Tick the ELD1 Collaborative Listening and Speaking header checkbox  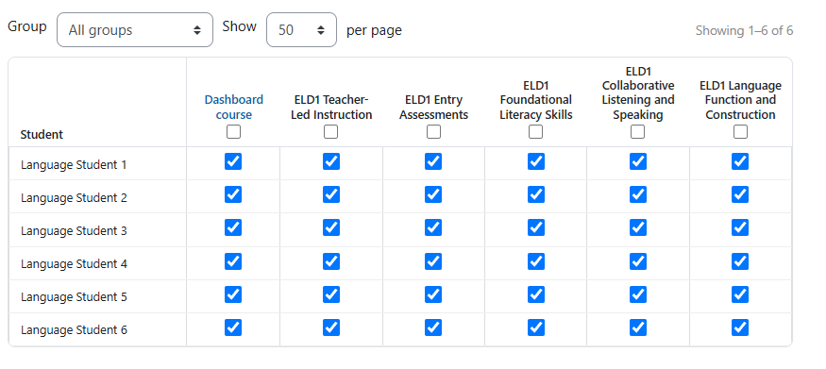point(638,131)
